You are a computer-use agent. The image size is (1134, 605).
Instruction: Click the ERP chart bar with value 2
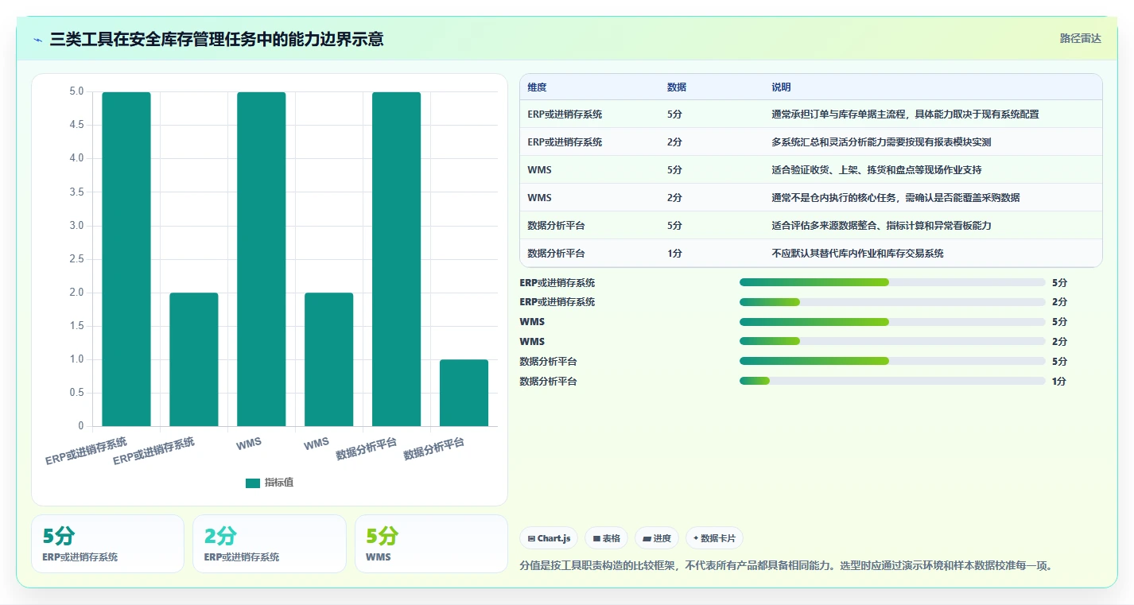[194, 359]
